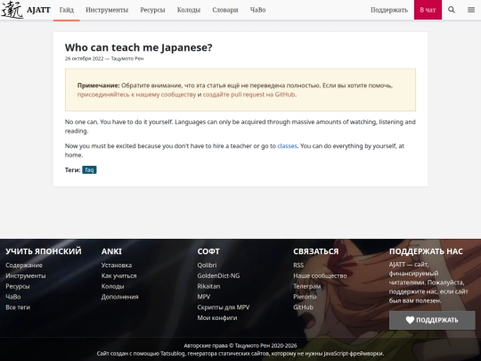Open the Колоды navigation item

point(189,10)
